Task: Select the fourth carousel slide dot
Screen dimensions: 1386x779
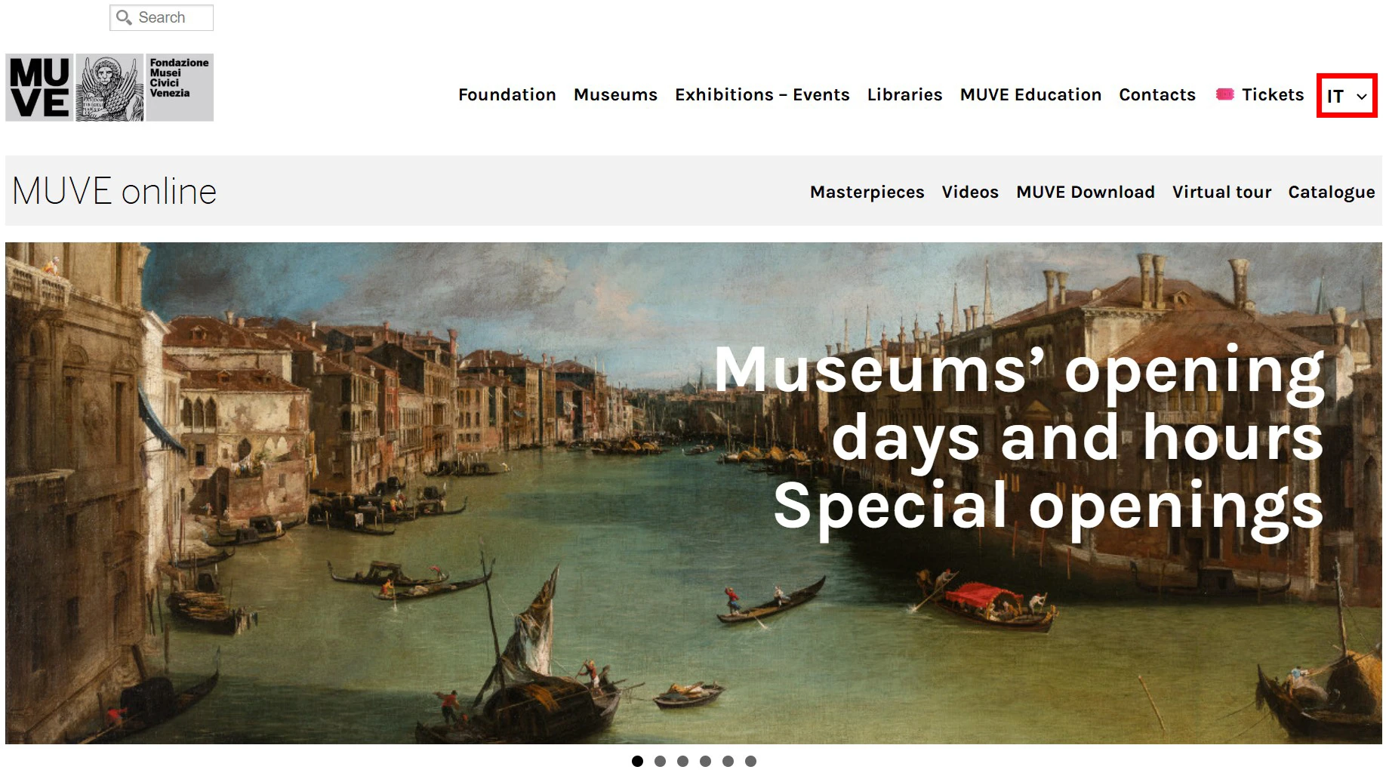Action: (x=705, y=761)
